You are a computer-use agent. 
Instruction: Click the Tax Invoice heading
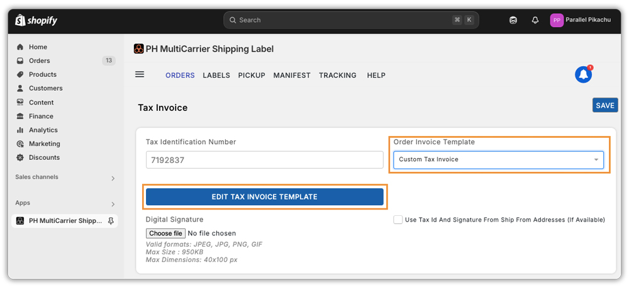coord(162,108)
